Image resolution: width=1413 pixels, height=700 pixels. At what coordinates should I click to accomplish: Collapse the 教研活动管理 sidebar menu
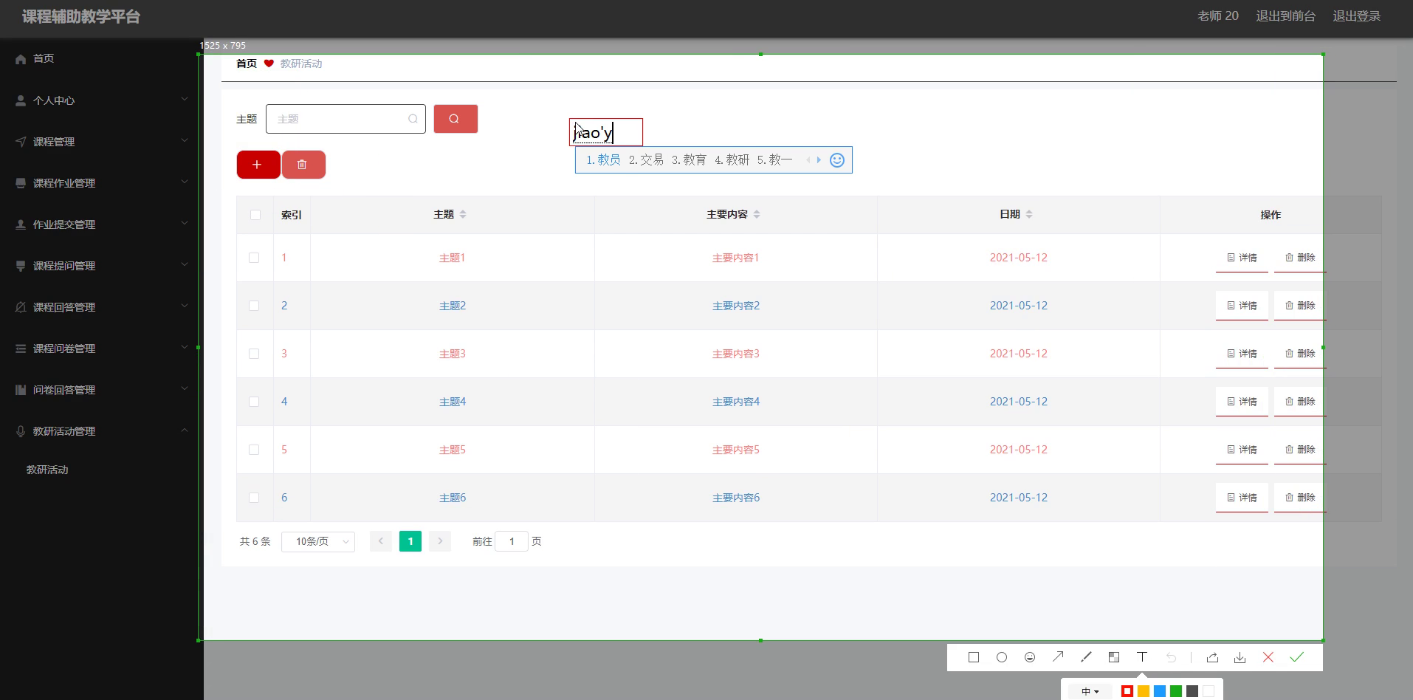point(102,431)
